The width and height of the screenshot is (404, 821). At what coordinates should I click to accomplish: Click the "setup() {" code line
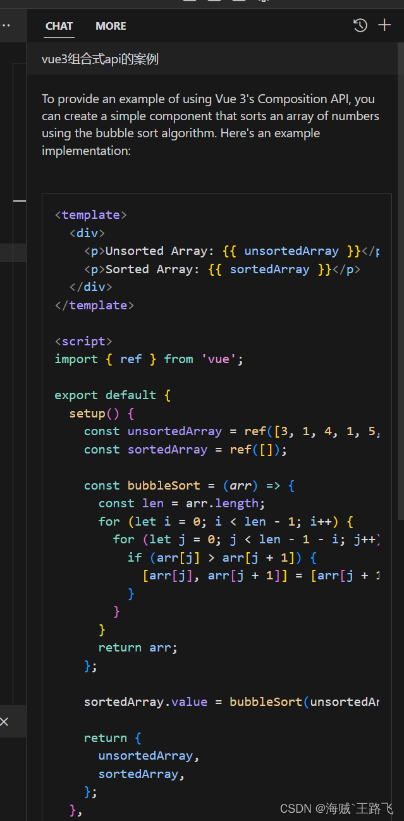pos(102,414)
